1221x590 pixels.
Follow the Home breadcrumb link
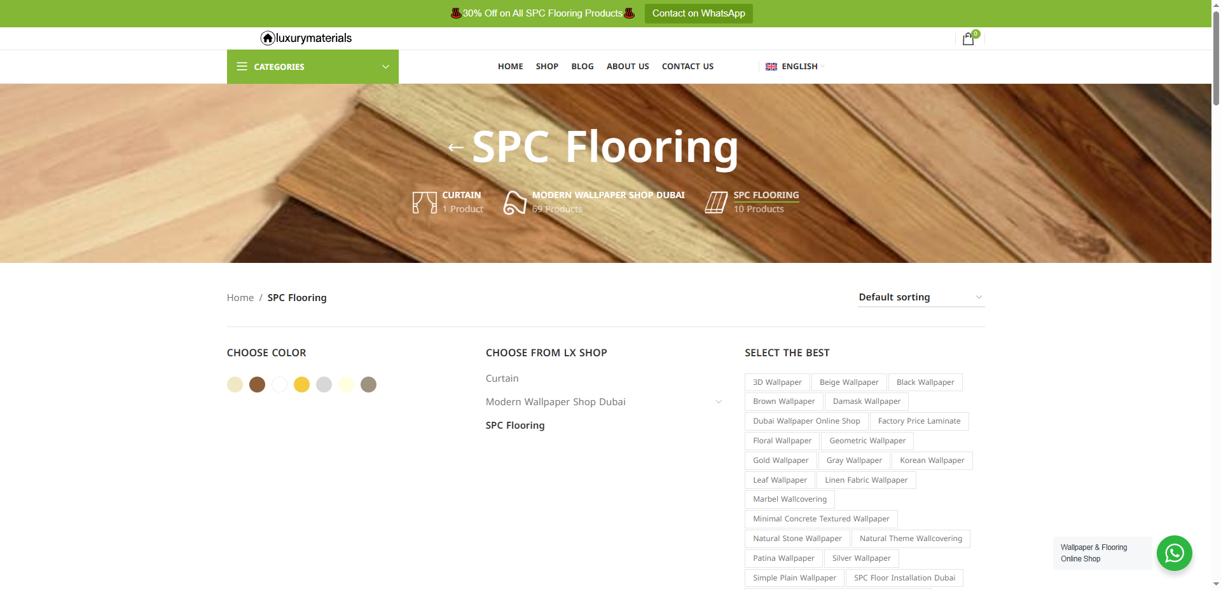(x=240, y=297)
